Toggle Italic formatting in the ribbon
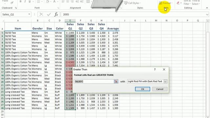Image resolution: width=210 pixels, height=118 pixels. point(25,1)
